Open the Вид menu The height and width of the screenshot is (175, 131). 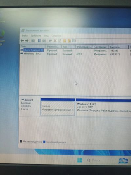pyautogui.click(x=46, y=36)
